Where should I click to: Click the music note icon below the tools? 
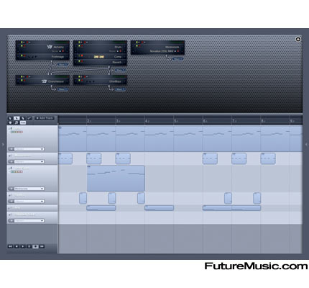[17, 122]
